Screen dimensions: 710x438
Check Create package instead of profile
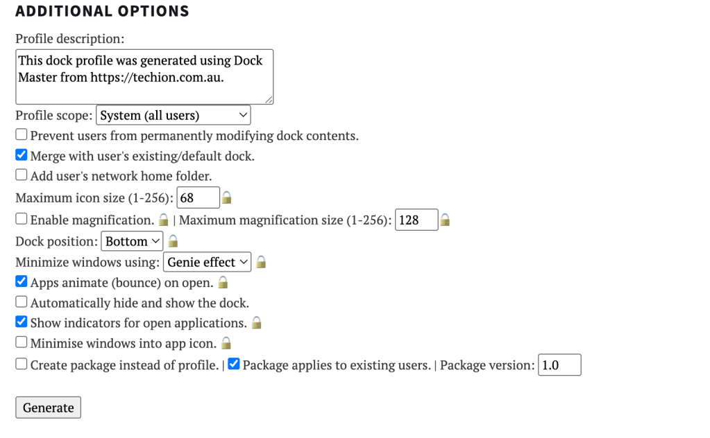click(x=22, y=364)
